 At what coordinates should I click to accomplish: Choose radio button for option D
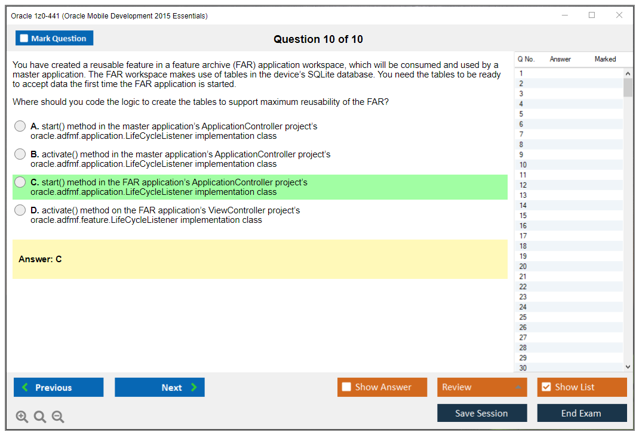[20, 210]
